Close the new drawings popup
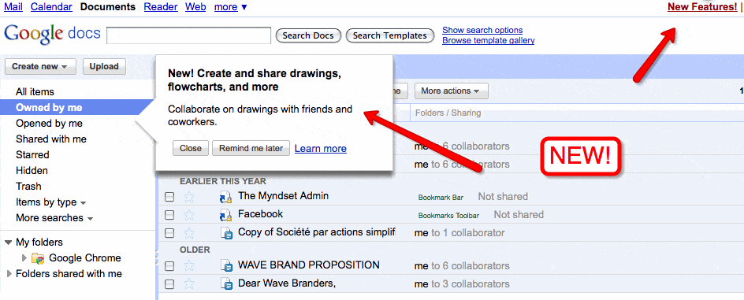The image size is (744, 300). pos(191,148)
